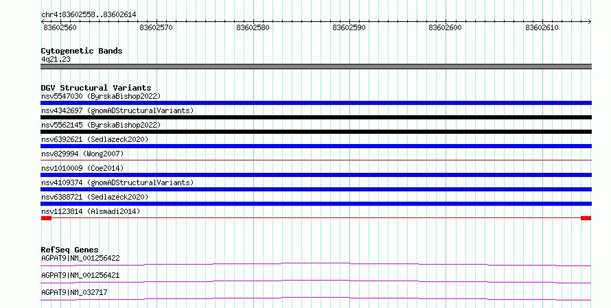Image resolution: width=611 pixels, height=308 pixels.
Task: Click the blue bar for nsv4109374
Action: [x=316, y=189]
